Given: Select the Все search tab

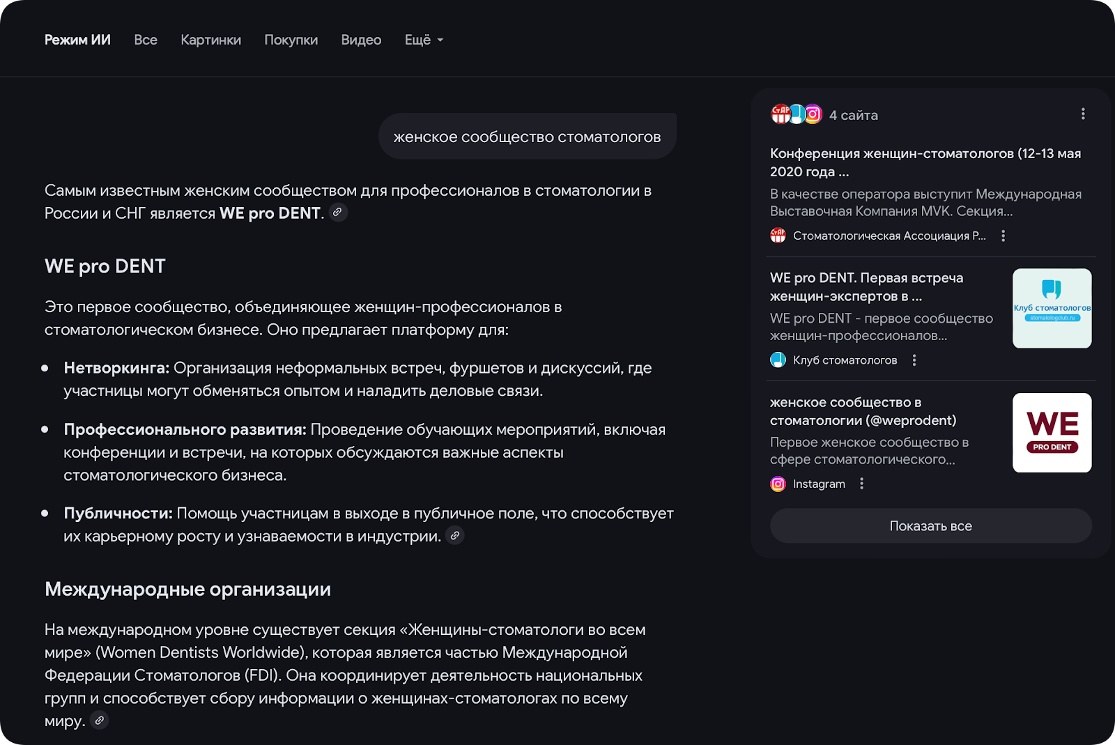Looking at the screenshot, I should 146,40.
